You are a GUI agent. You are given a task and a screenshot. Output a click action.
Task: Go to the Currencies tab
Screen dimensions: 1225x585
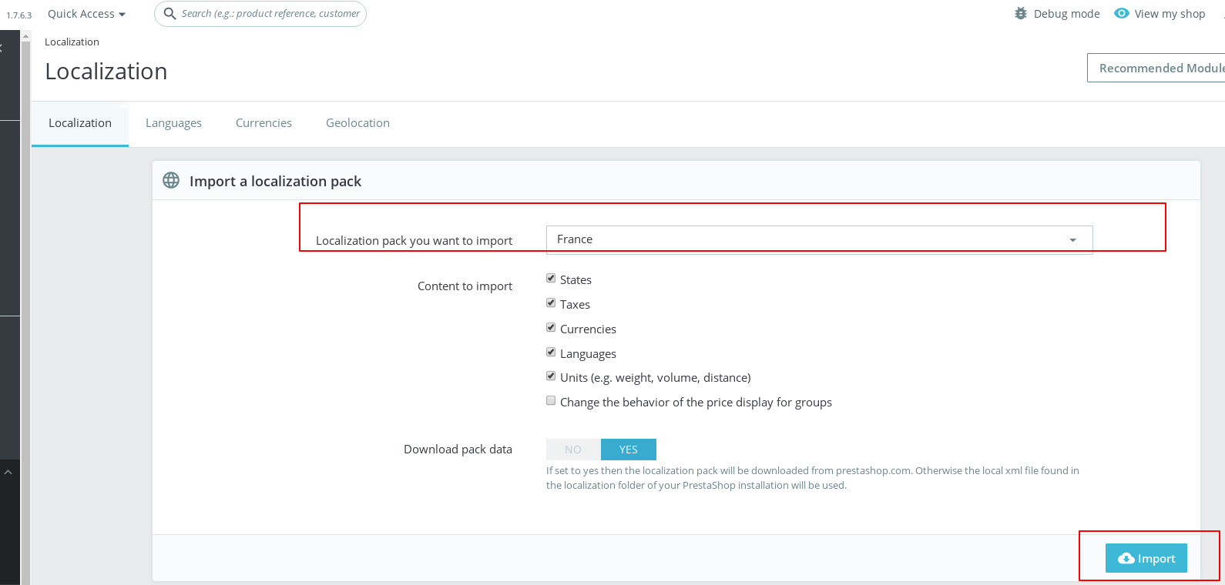(x=263, y=123)
